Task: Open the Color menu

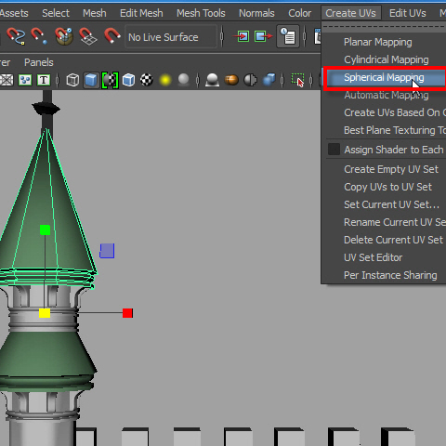Action: (299, 13)
